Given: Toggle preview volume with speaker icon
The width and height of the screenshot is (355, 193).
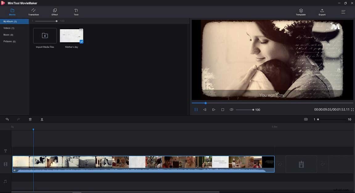Looking at the screenshot, I should (x=231, y=109).
